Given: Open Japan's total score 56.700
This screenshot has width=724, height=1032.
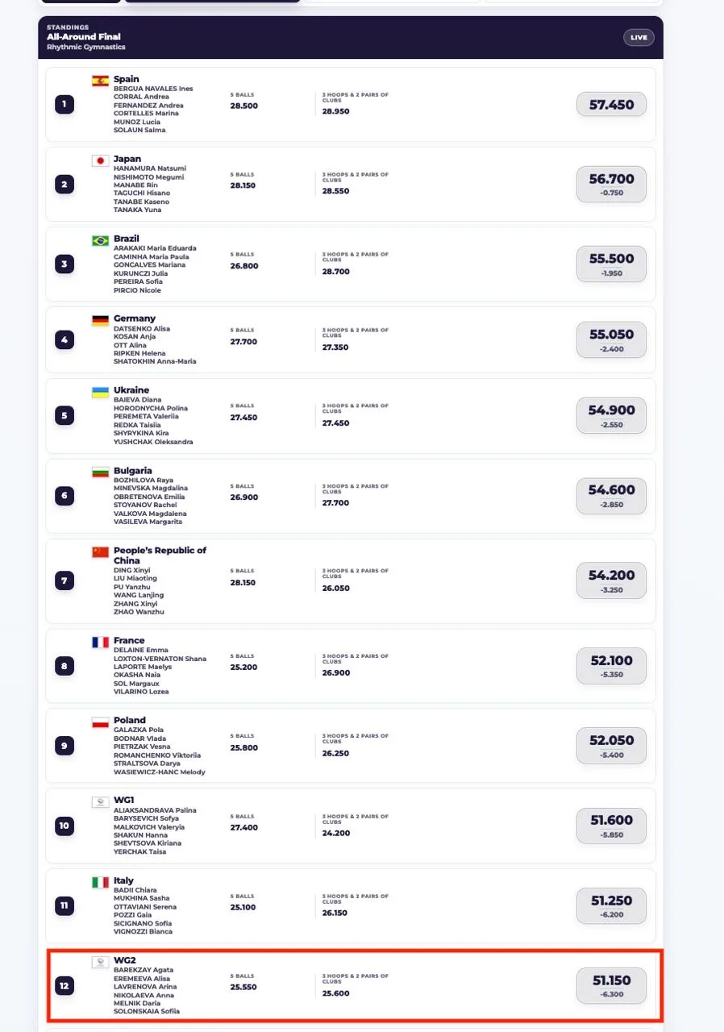Looking at the screenshot, I should (611, 184).
